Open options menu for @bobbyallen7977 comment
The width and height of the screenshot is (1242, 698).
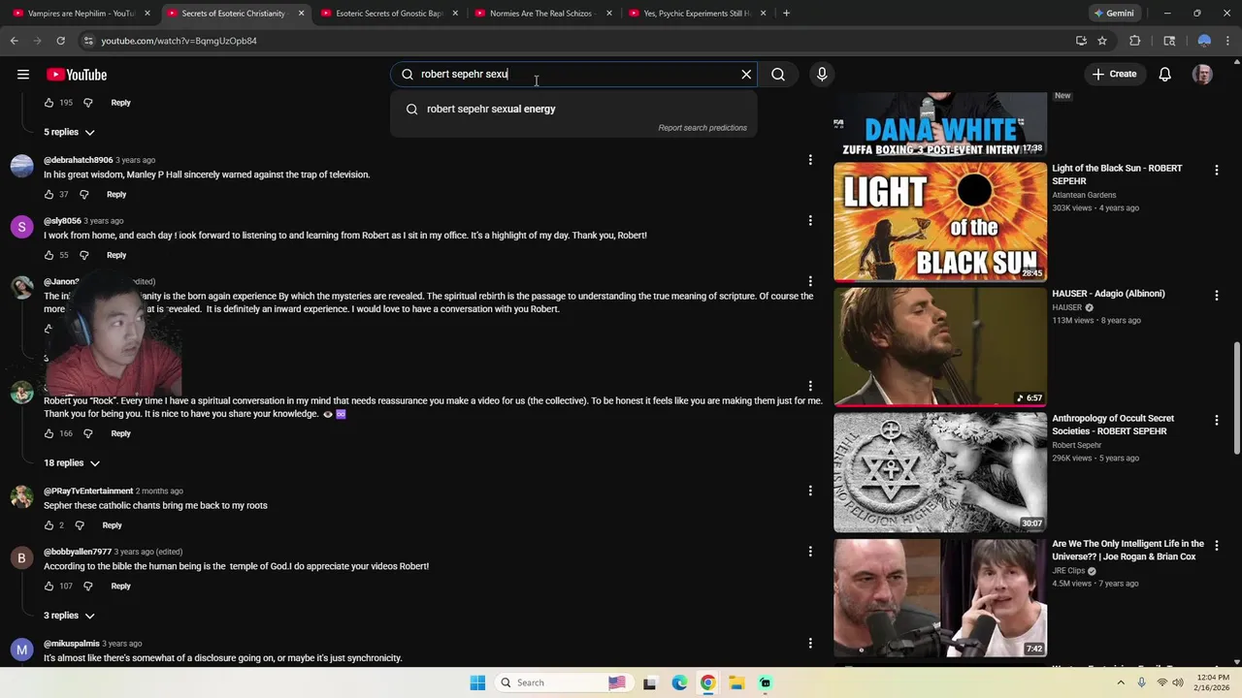click(x=810, y=552)
